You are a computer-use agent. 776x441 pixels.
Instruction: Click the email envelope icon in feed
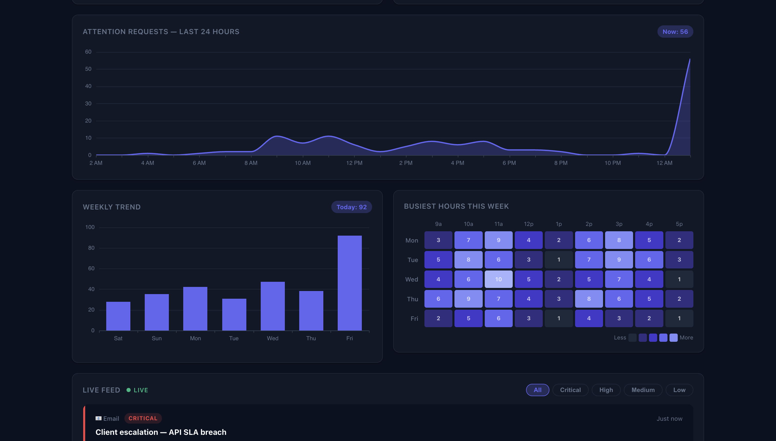pyautogui.click(x=99, y=418)
